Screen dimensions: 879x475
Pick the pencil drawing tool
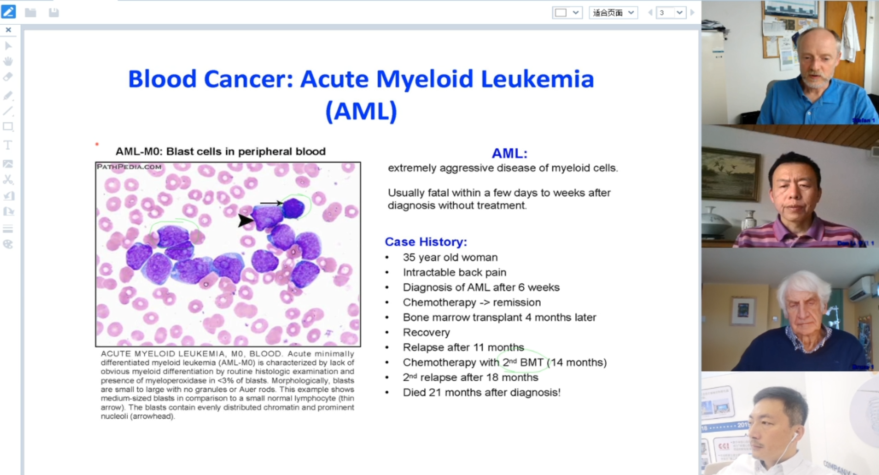8,95
